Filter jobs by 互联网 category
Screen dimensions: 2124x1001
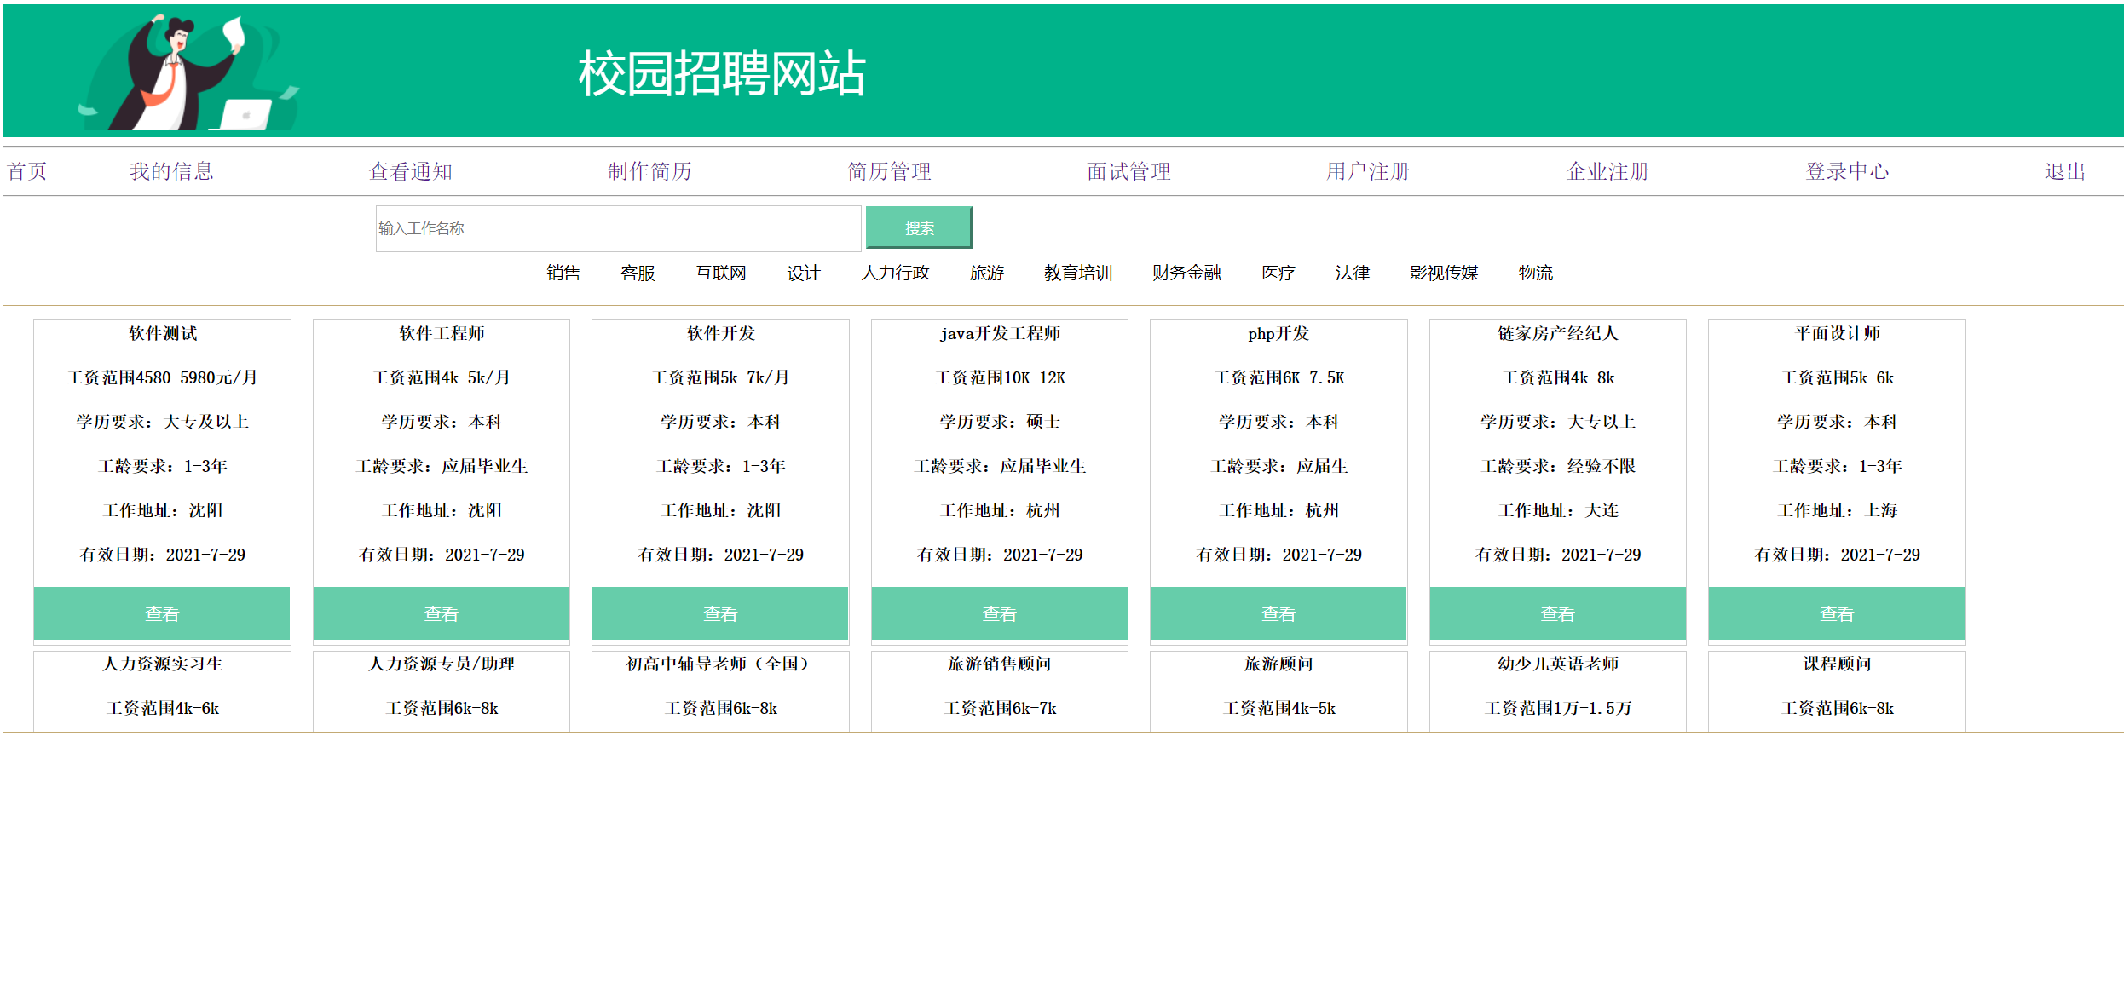[720, 273]
